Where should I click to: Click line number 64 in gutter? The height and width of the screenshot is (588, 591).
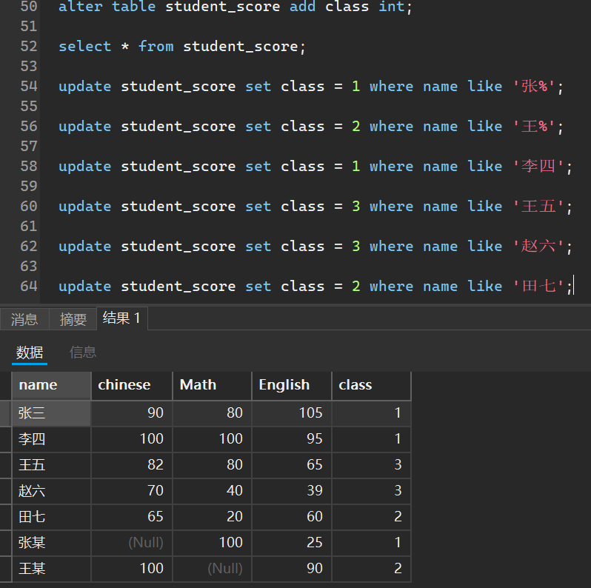pyautogui.click(x=29, y=286)
